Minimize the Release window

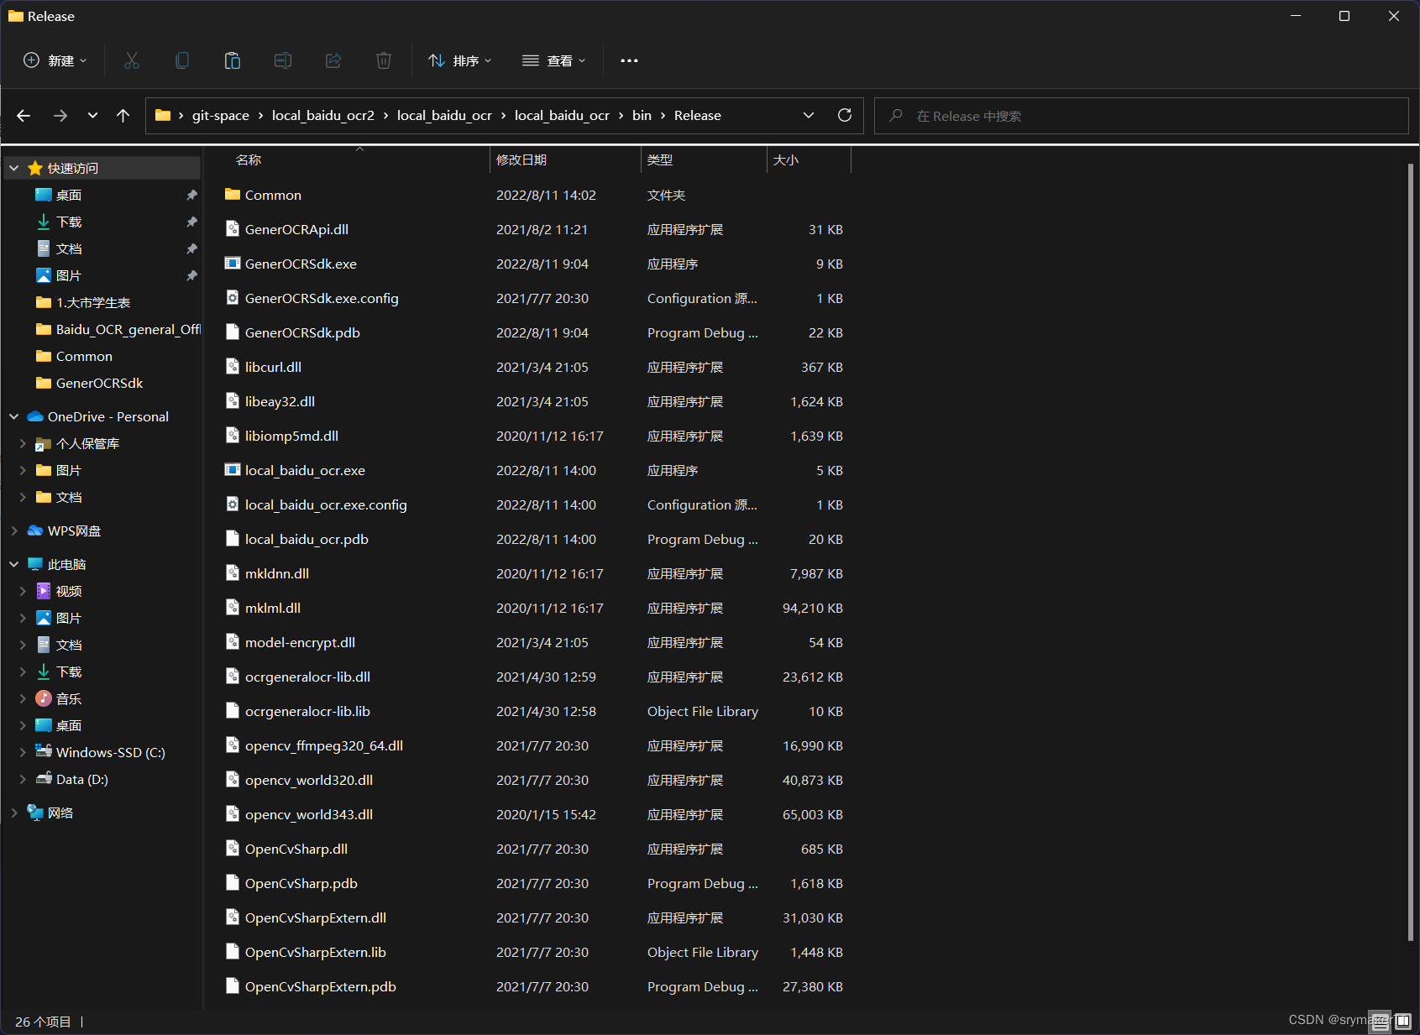1296,16
